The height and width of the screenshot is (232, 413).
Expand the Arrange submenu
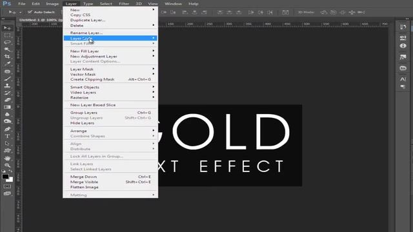[110, 131]
